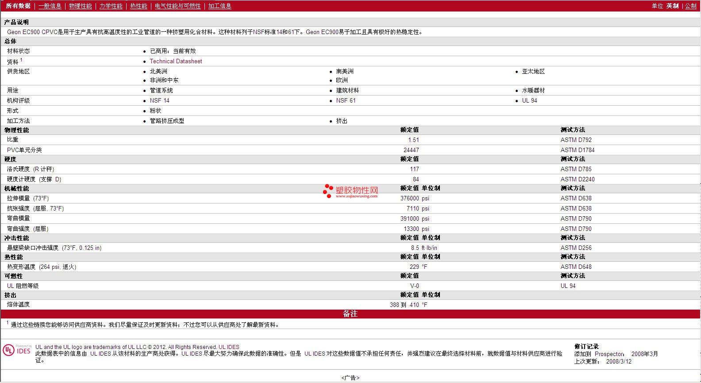Screen dimensions: 701x383
Task: Select the 力学性能 tab
Action: pyautogui.click(x=111, y=6)
